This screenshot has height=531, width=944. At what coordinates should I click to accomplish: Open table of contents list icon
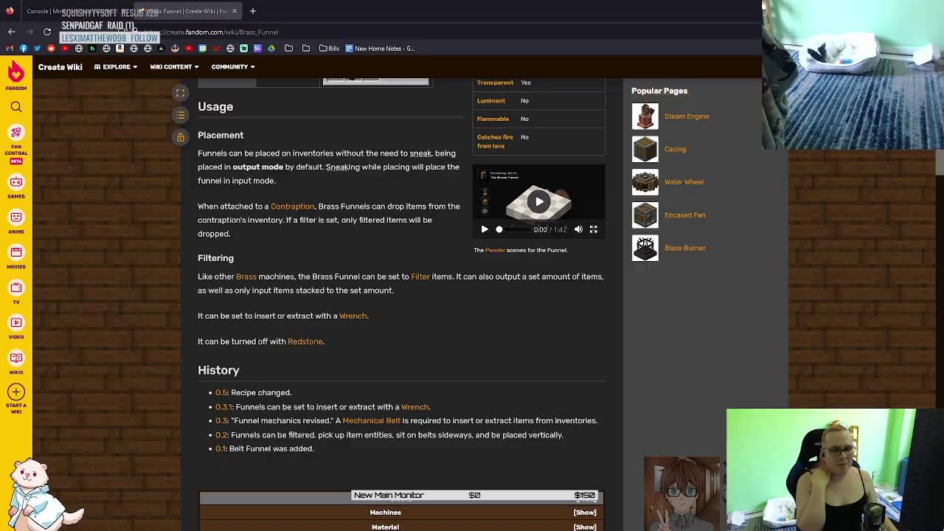pyautogui.click(x=180, y=115)
